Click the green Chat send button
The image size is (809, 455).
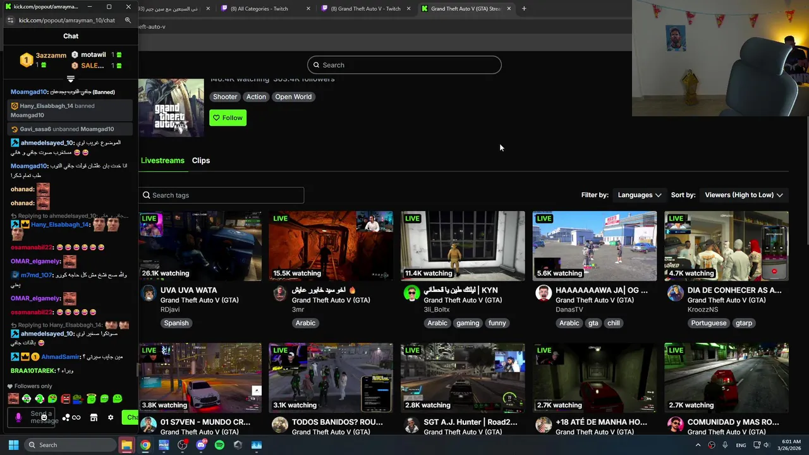pyautogui.click(x=130, y=417)
